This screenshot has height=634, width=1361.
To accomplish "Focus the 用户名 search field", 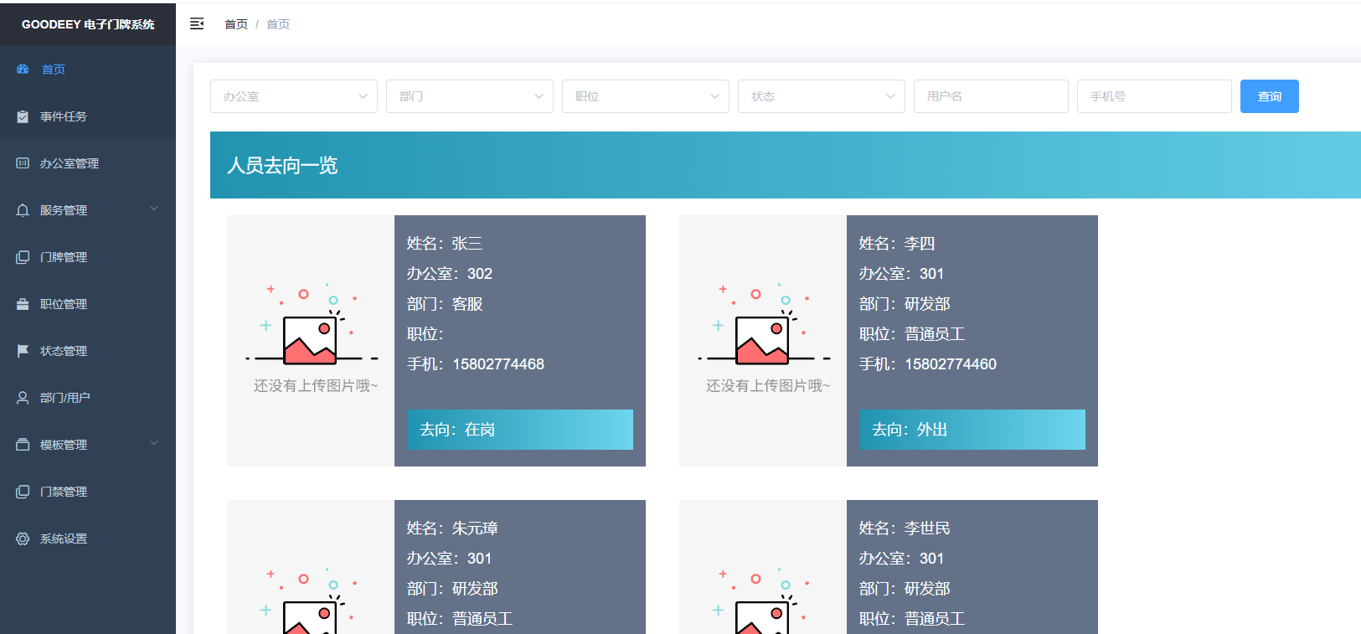I will point(991,96).
